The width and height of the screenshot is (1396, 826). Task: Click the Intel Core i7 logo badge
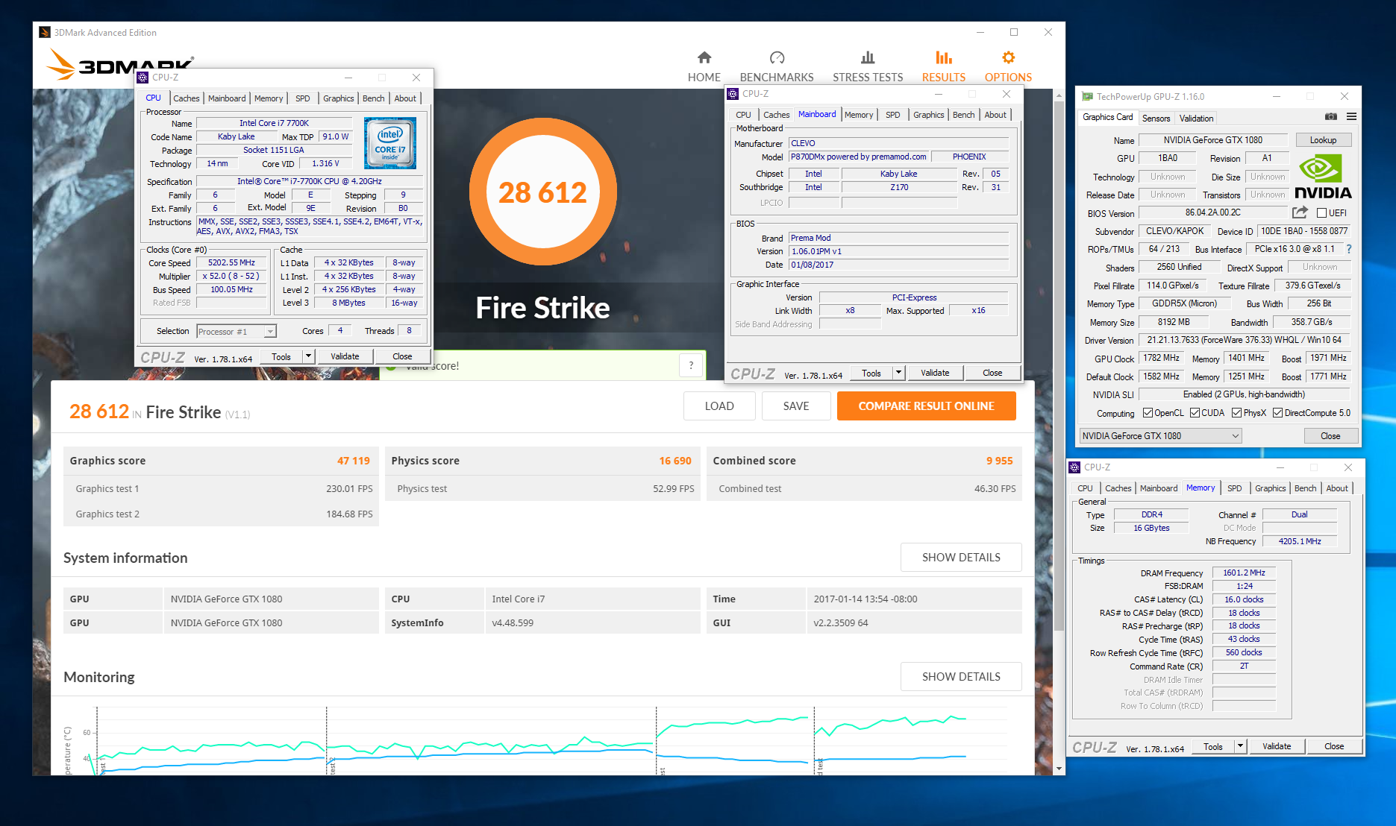(390, 143)
